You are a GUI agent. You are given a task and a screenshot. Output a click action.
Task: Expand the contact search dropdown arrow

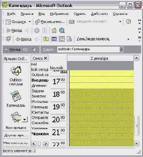(120, 22)
